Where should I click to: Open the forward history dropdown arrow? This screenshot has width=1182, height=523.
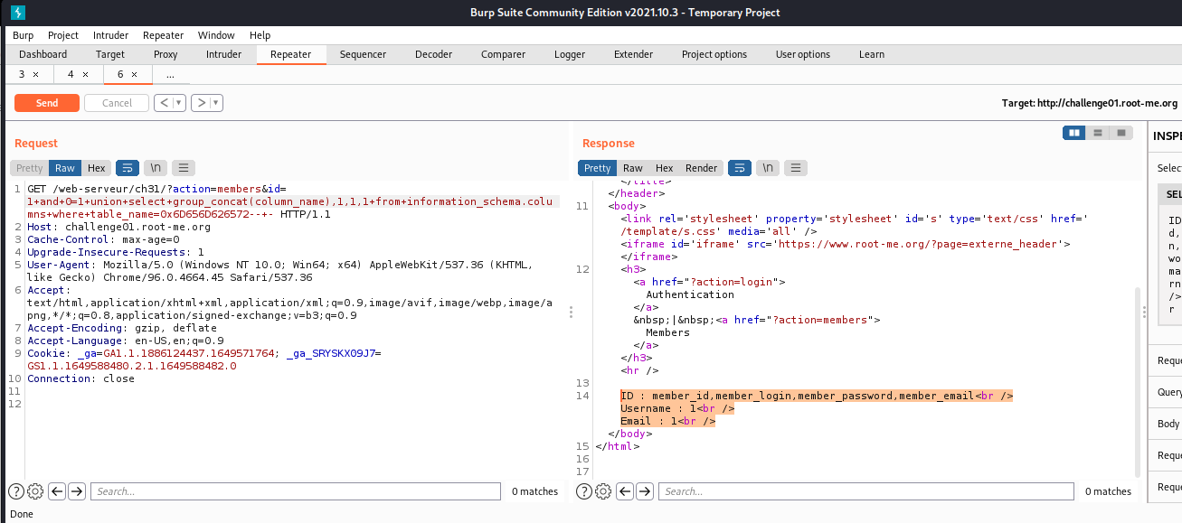click(217, 103)
